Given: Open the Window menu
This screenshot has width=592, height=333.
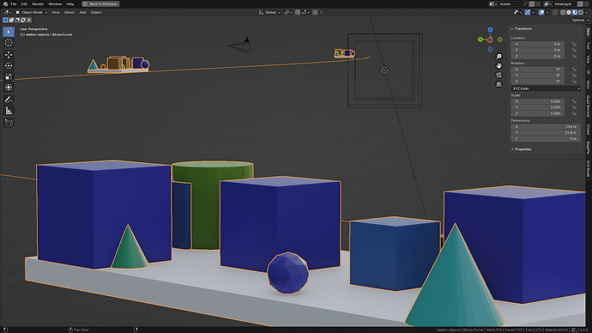Looking at the screenshot, I should click(55, 4).
